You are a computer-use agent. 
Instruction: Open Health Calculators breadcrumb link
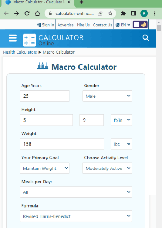click(x=20, y=52)
